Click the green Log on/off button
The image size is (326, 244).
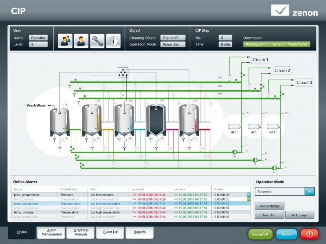point(260,234)
